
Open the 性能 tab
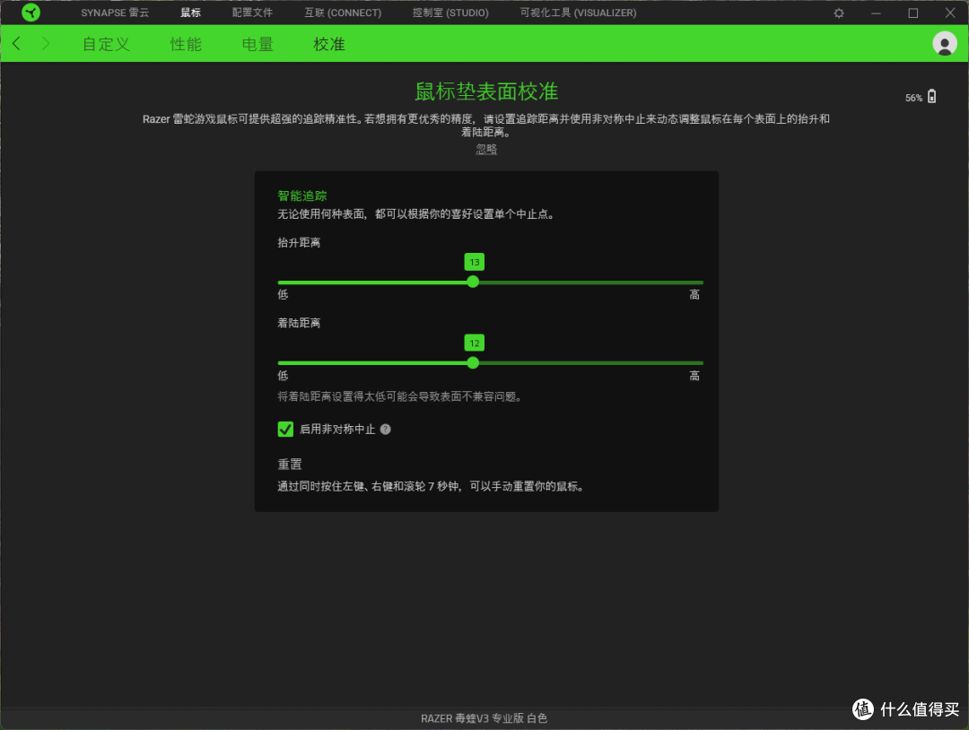[x=186, y=43]
